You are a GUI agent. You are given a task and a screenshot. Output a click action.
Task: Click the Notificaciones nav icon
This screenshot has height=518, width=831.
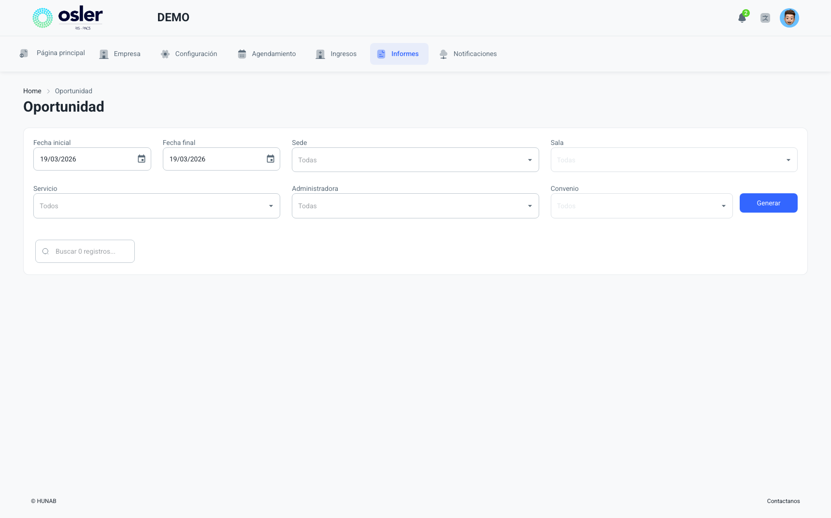[444, 54]
